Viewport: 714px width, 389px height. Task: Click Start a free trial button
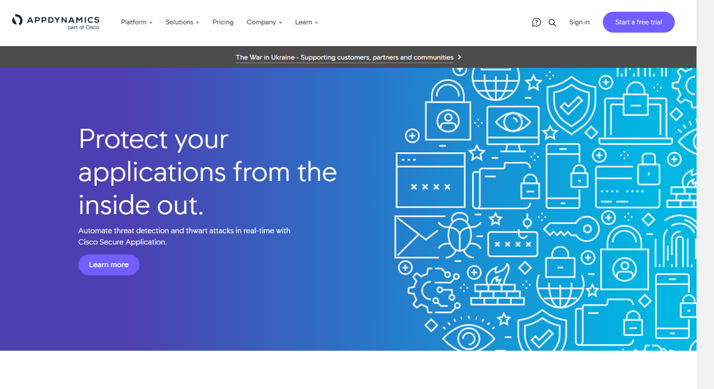(639, 22)
